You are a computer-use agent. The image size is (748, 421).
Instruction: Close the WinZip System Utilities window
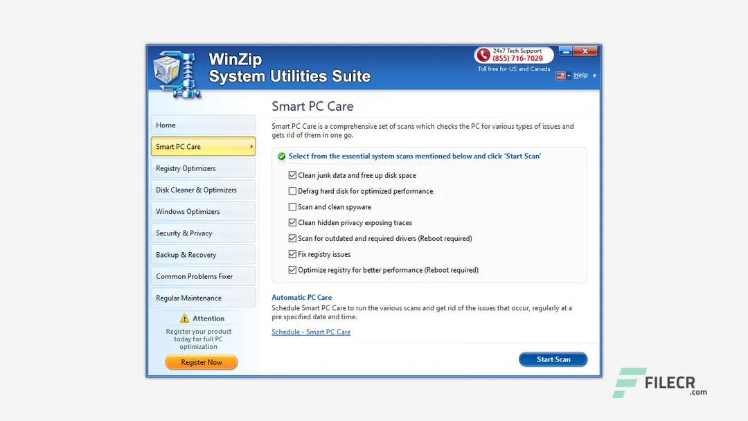[585, 51]
